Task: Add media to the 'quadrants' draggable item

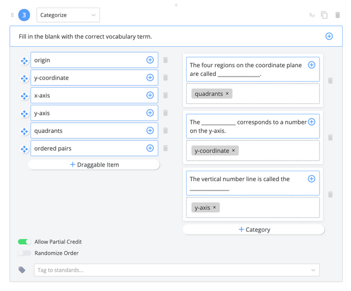Action: [x=150, y=130]
